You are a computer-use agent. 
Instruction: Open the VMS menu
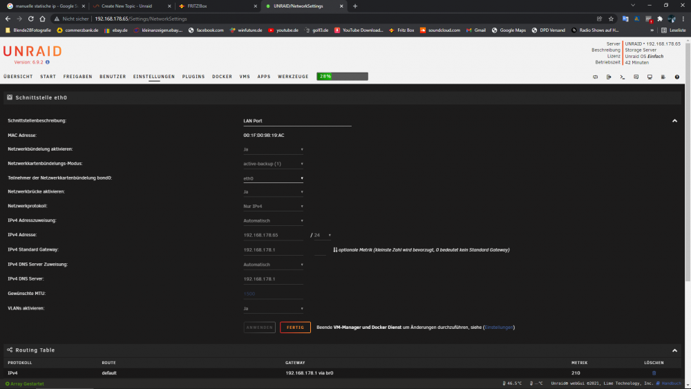click(x=245, y=77)
